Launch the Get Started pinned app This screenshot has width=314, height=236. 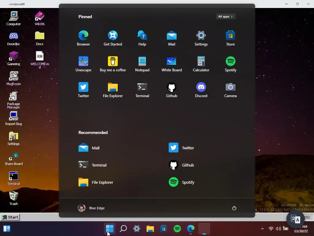[x=113, y=38]
